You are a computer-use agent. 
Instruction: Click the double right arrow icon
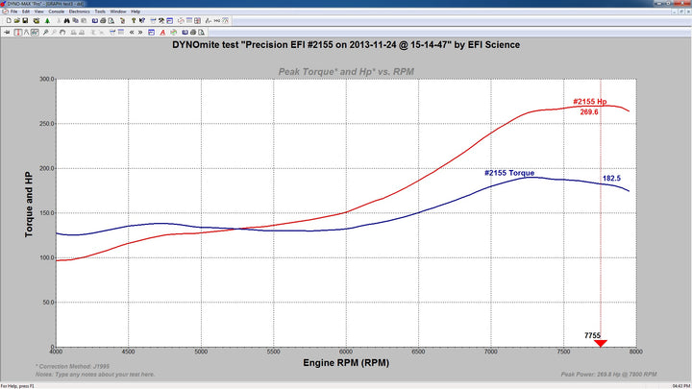click(140, 32)
